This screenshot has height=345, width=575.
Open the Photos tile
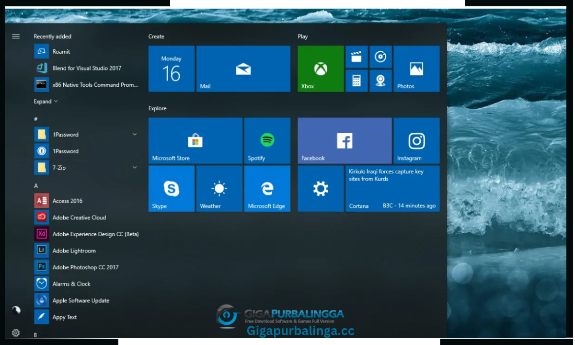(x=416, y=69)
